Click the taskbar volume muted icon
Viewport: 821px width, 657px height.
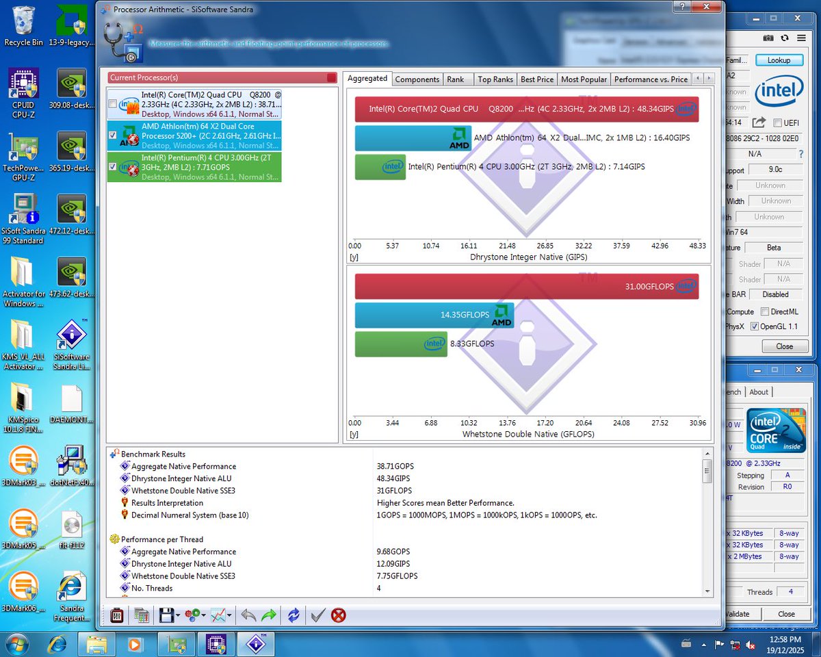point(751,644)
